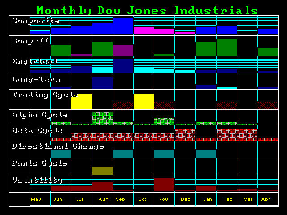Click the Monthly Dow Jones Industrials title
287x215 pixels.
tap(147, 10)
